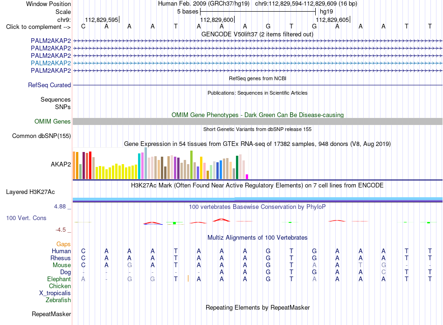Select the Dog species row label
This screenshot has height=325, width=443.
[x=65, y=272]
